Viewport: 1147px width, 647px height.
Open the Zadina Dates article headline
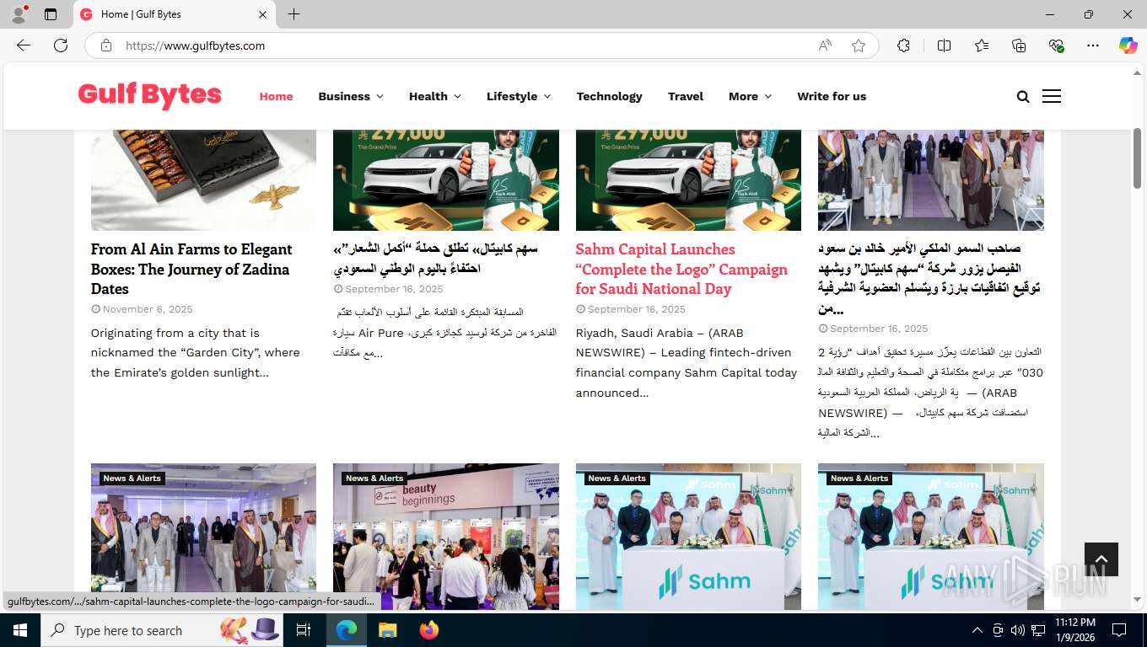[191, 269]
